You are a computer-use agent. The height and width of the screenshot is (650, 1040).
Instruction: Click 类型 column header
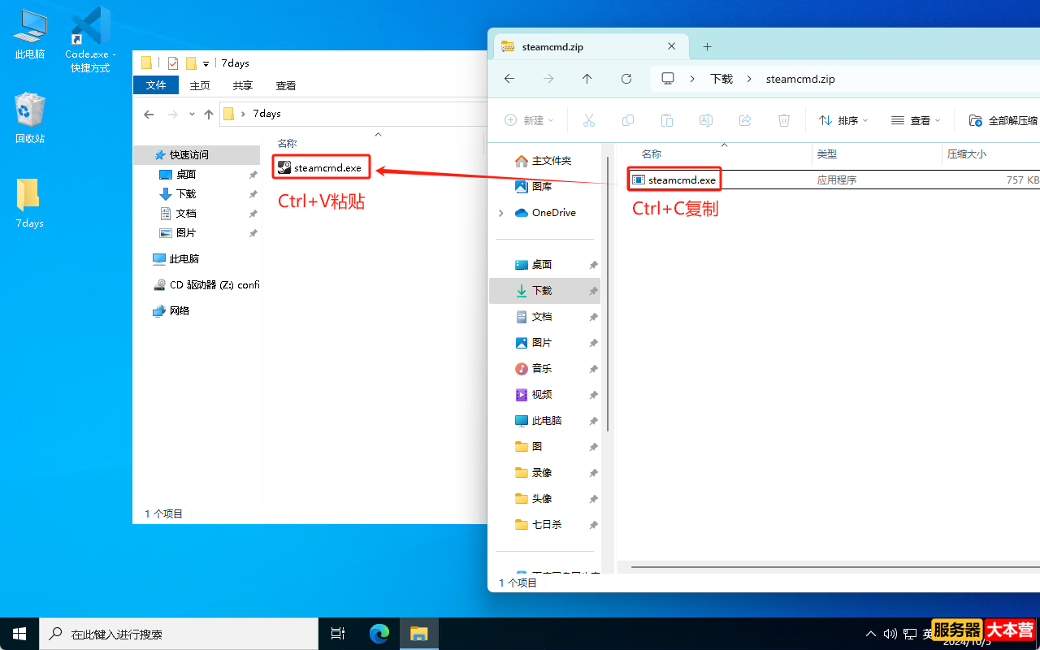[x=826, y=154]
